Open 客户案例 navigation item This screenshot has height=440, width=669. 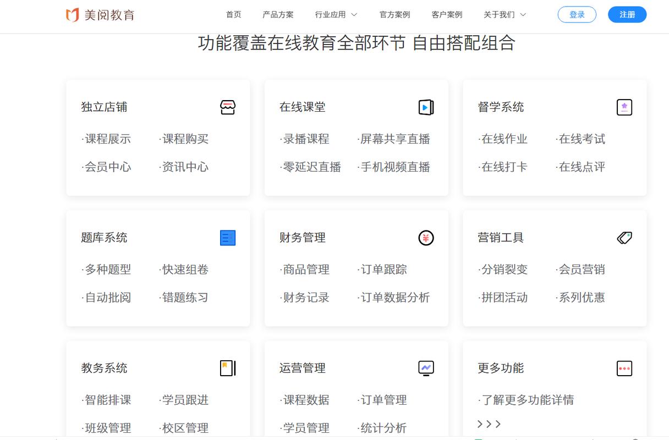point(447,15)
